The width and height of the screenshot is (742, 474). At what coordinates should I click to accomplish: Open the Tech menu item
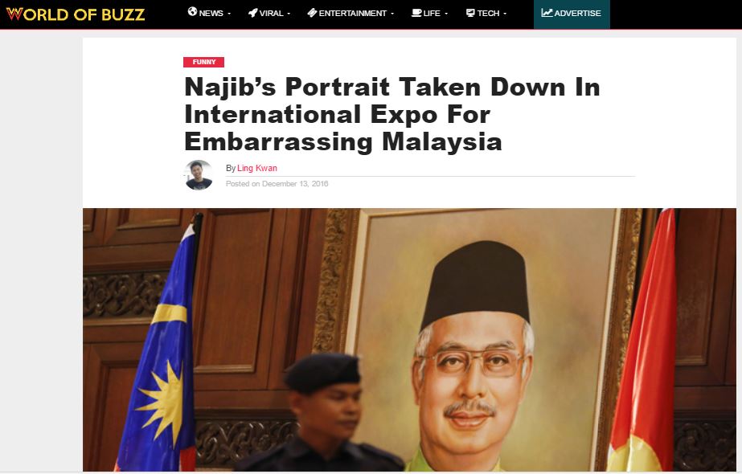click(486, 13)
